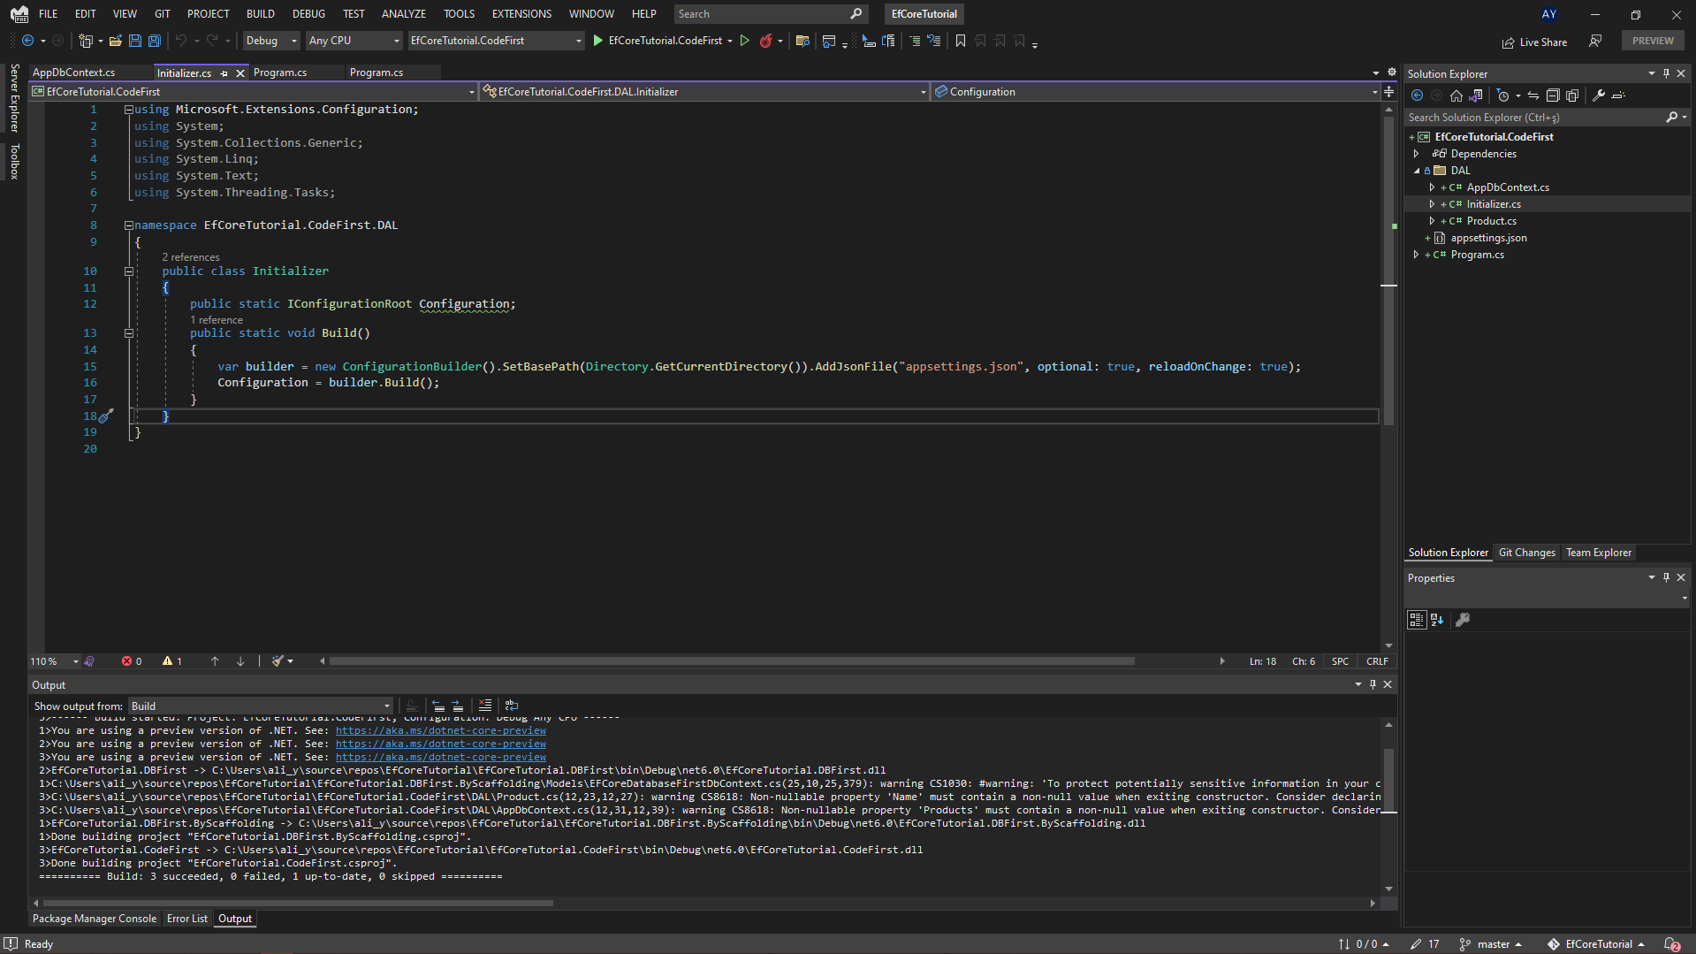1696x954 pixels.
Task: Expand the Dependencies node
Action: [x=1417, y=153]
